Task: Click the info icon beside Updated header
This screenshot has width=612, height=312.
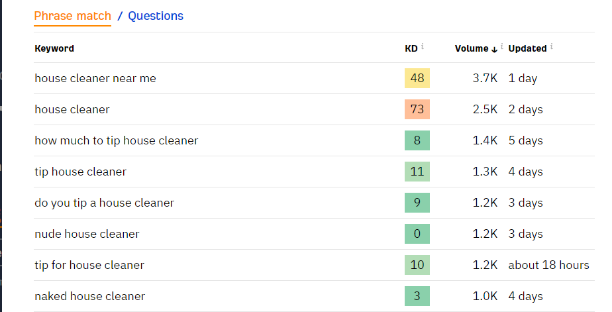Action: click(552, 47)
